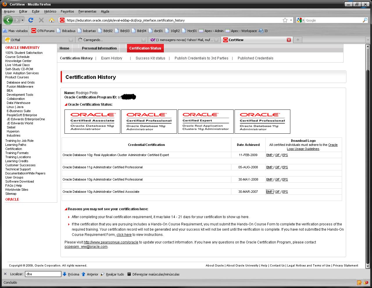Switch to the Carregando... tab
Screen dimensions: 372x288
click(111, 40)
